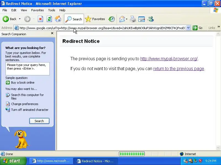Open the Back history dropdown arrow
The height and width of the screenshot is (165, 221).
coord(20,19)
